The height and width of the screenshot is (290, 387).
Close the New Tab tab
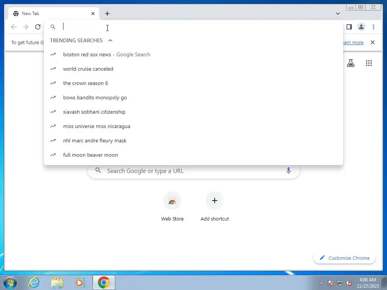coord(93,14)
